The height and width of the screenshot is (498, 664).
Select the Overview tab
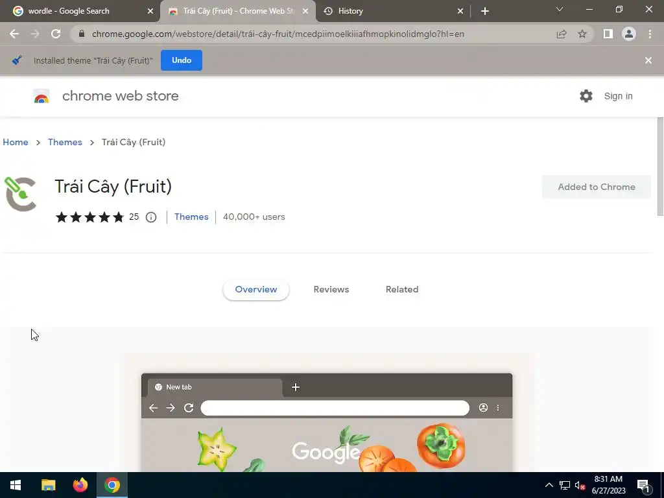[255, 290]
